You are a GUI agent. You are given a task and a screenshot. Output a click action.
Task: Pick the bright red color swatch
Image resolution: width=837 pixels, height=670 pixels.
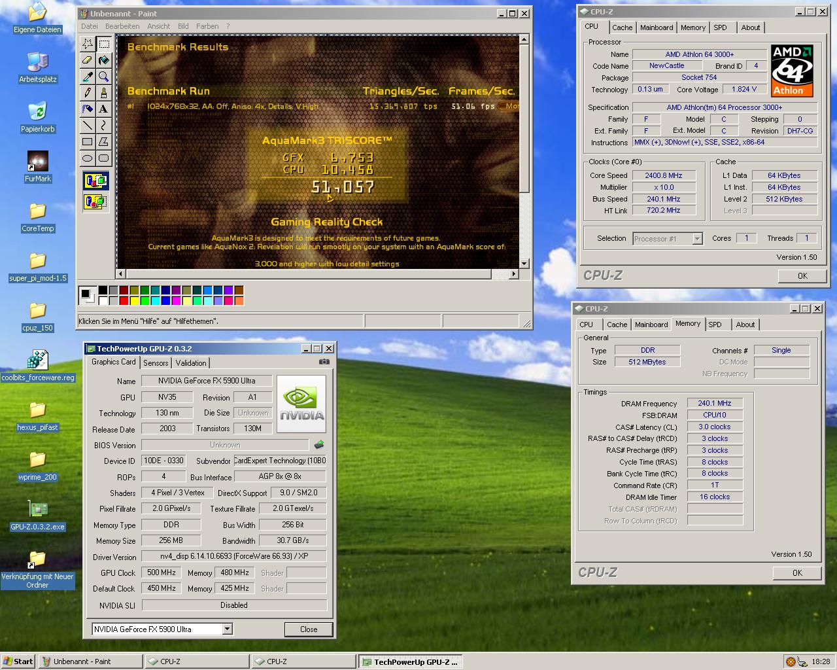coord(124,301)
